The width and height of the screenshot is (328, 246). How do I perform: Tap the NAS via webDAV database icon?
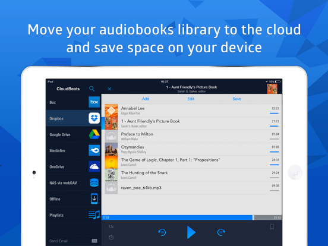tap(94, 182)
